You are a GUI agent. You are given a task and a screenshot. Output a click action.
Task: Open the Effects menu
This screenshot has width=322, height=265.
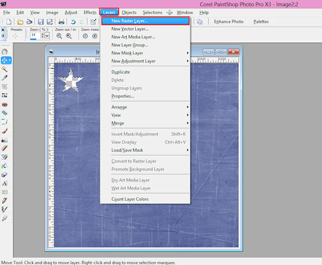click(90, 12)
